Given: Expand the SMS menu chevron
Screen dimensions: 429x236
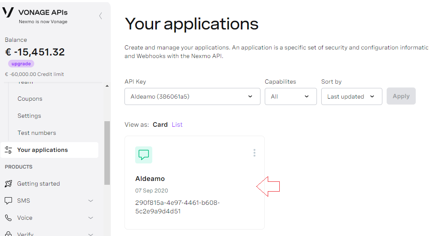Looking at the screenshot, I should click(91, 201).
